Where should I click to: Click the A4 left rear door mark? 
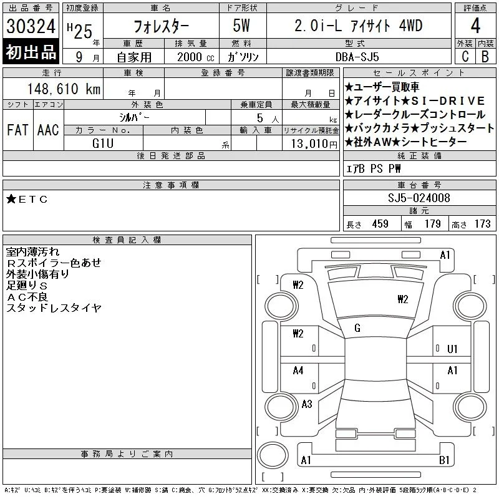298,371
